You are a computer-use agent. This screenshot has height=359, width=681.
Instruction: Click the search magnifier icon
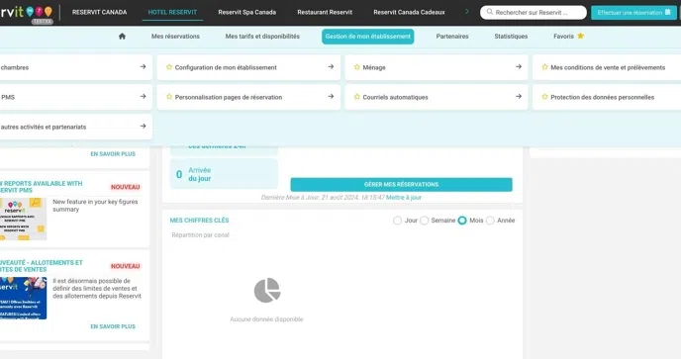tap(489, 12)
